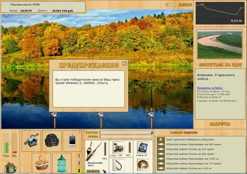Click event Красноперку на 669 грамм
This screenshot has height=174, width=247.
(193, 144)
